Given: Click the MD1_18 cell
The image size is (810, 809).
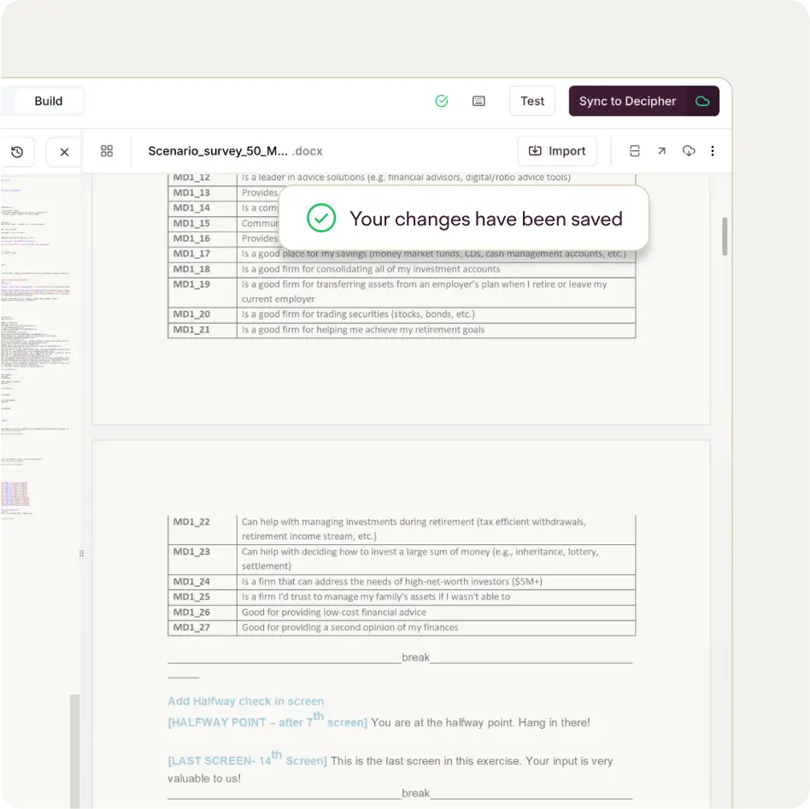Looking at the screenshot, I should [x=202, y=269].
